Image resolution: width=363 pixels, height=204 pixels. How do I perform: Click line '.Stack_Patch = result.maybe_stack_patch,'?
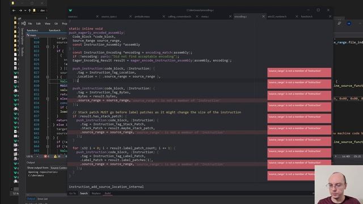pos(117,128)
